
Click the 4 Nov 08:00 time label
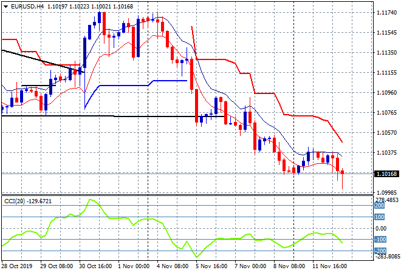(173, 266)
